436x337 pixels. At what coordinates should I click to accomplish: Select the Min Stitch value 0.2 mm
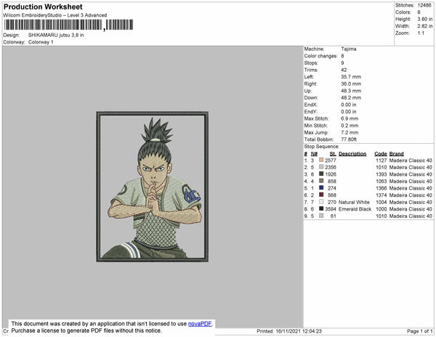coord(350,126)
